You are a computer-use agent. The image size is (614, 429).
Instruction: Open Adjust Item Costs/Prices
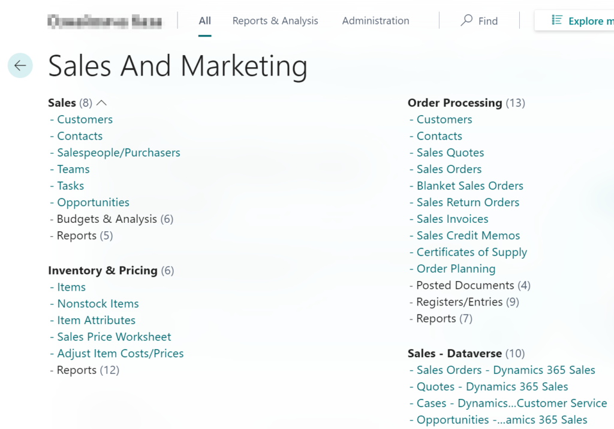(x=120, y=354)
